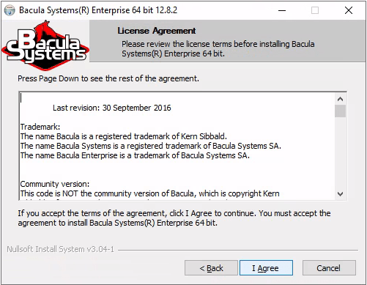The height and width of the screenshot is (285, 367).
Task: Go to the previous step with Back
Action: tap(211, 268)
